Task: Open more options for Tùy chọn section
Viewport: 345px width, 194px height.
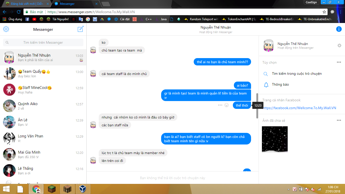Action: coord(339,62)
